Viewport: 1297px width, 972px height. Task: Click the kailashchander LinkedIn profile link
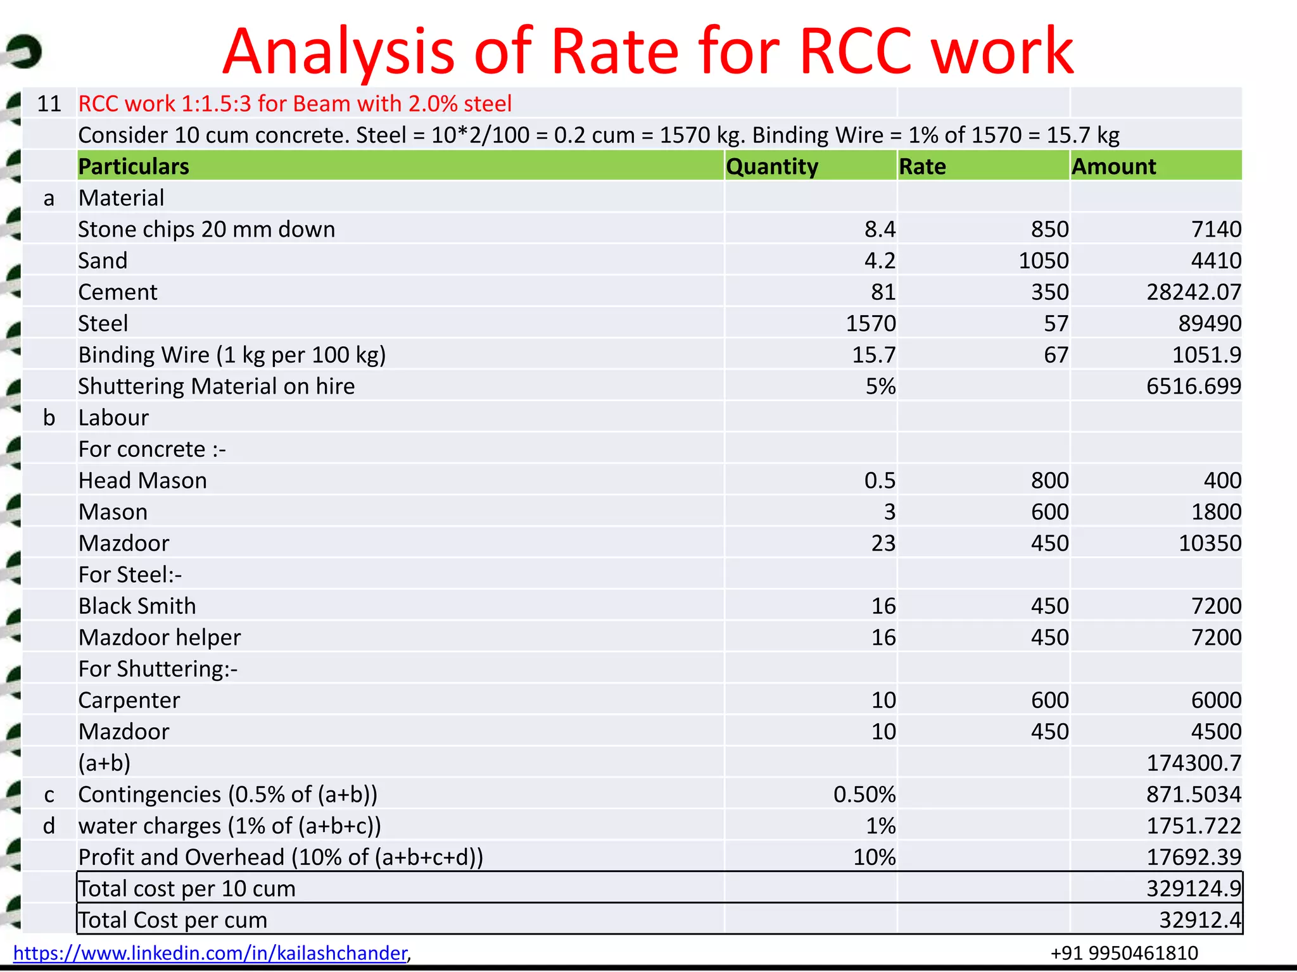tap(210, 953)
